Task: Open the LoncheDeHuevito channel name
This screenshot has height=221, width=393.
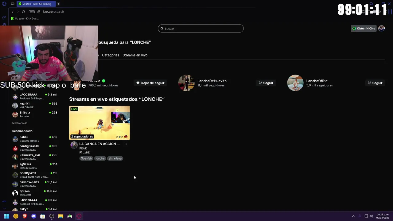Action: point(212,81)
